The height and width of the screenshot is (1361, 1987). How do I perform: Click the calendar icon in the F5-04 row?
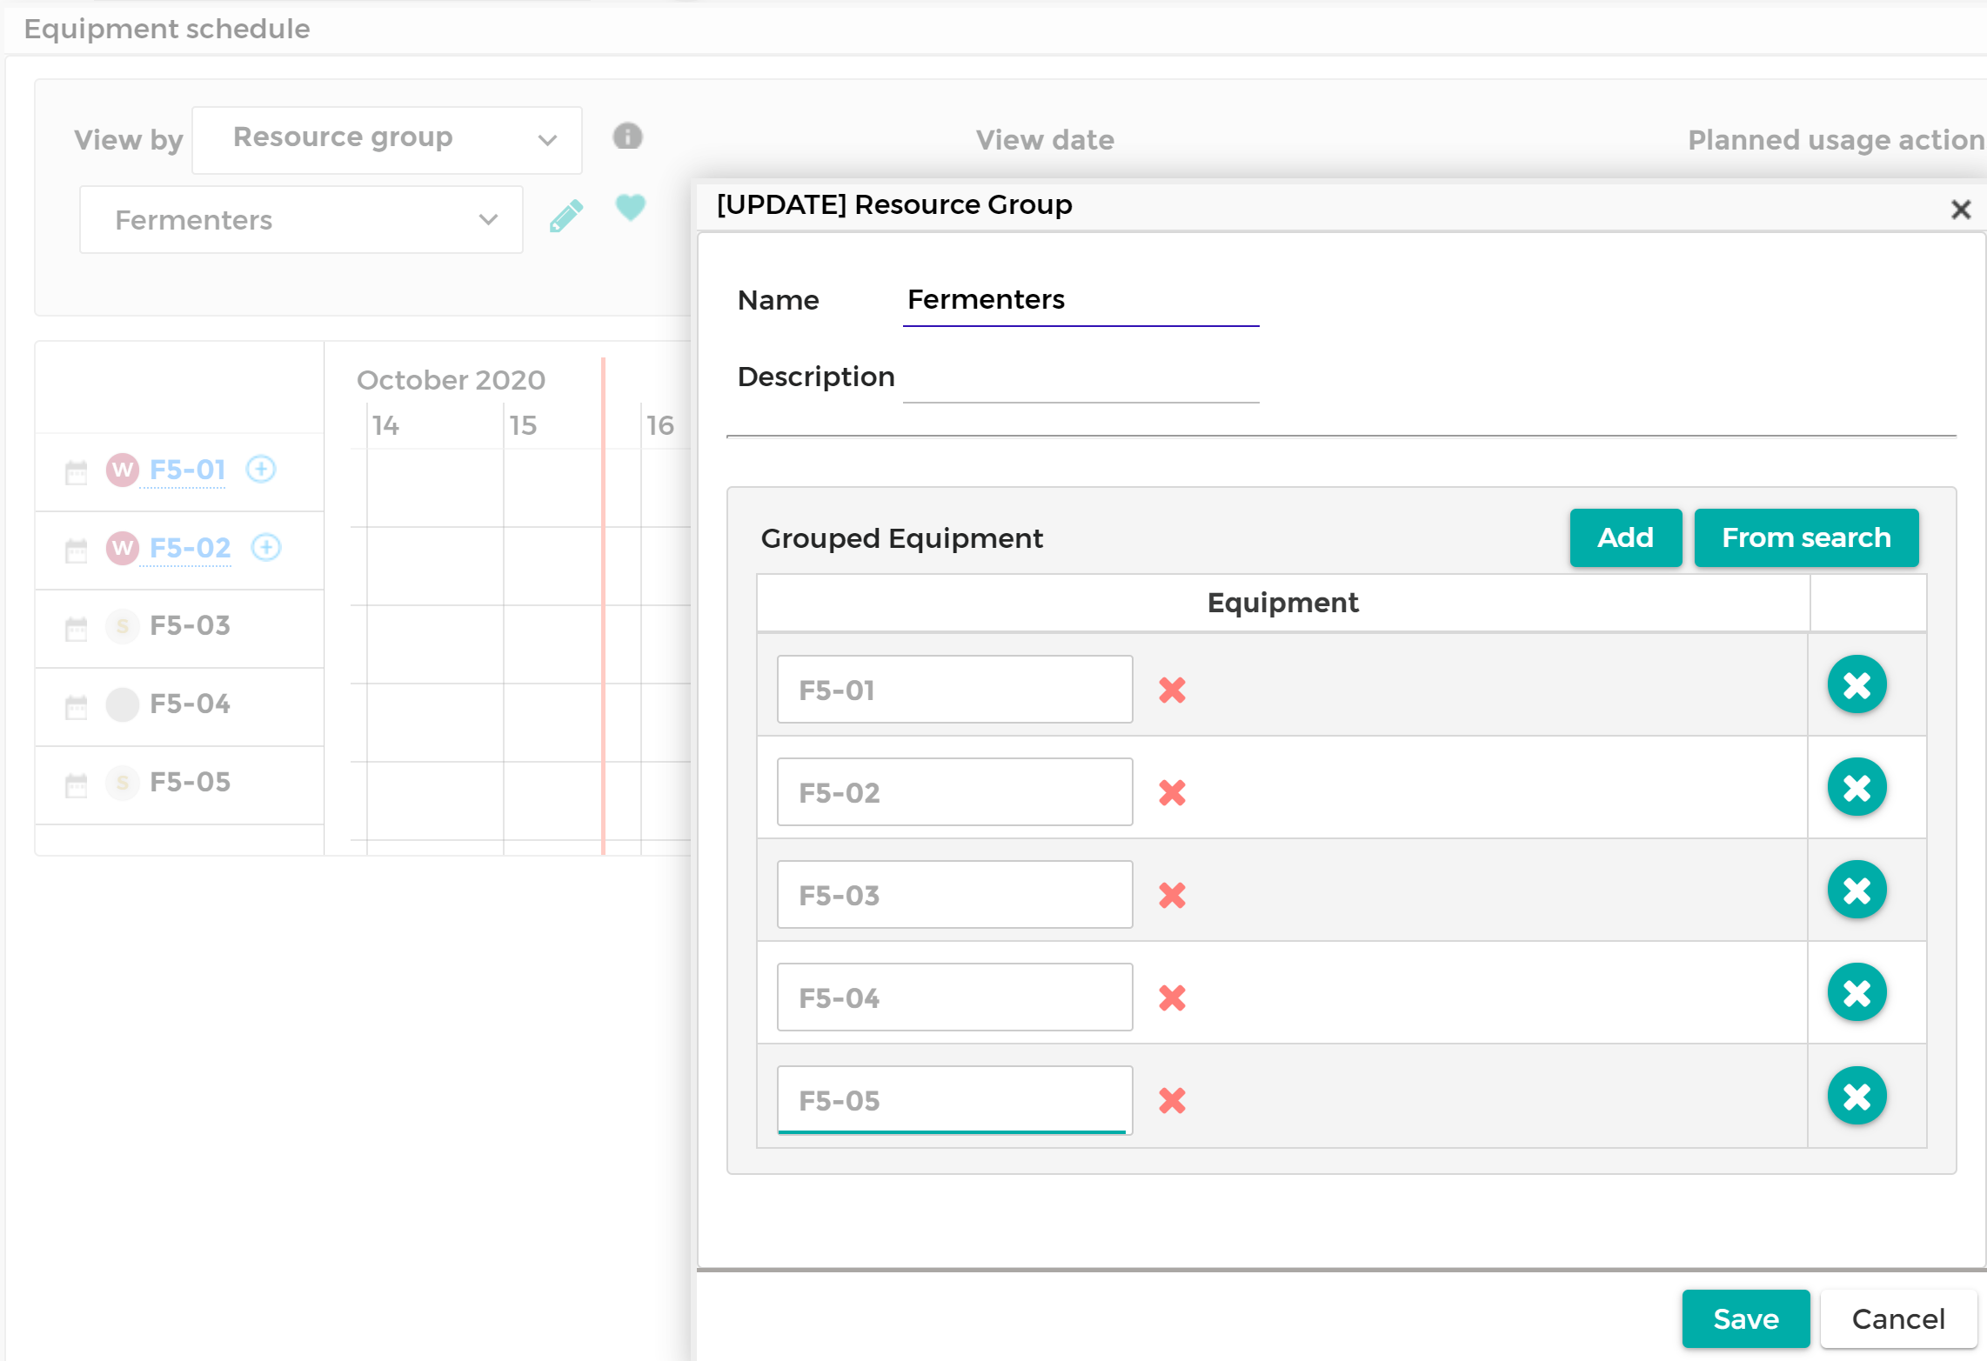[77, 707]
